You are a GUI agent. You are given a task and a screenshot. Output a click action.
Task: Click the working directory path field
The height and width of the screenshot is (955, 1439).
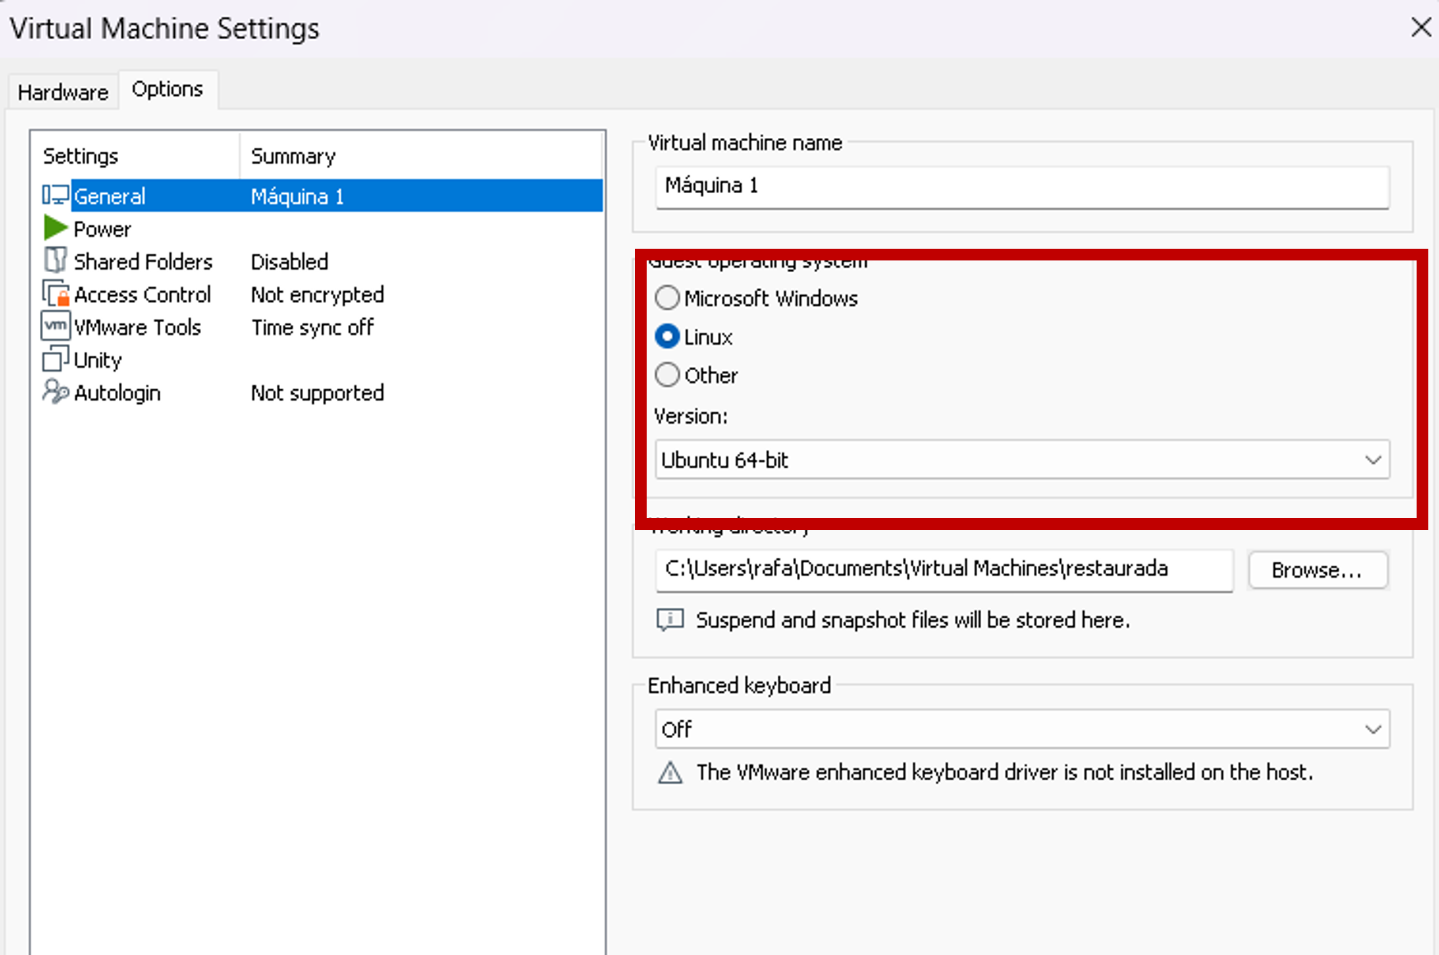click(944, 569)
